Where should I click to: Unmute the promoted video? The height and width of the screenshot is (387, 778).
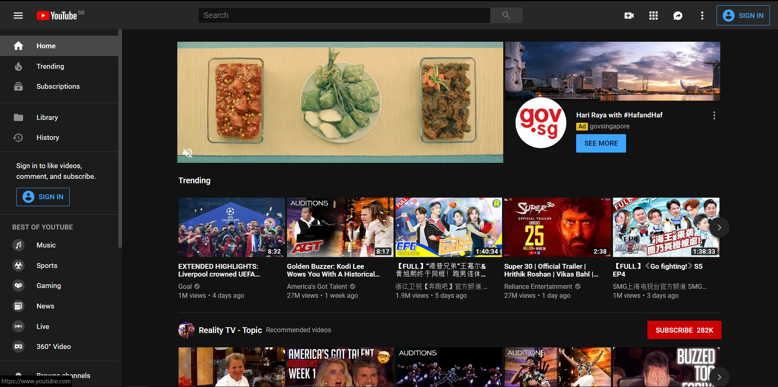pyautogui.click(x=188, y=153)
